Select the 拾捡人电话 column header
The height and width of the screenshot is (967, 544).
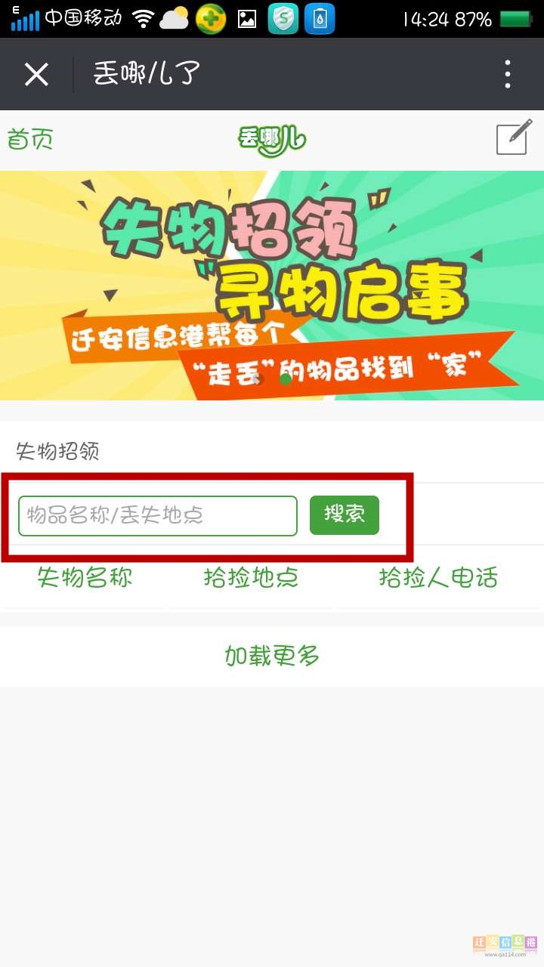click(x=438, y=578)
